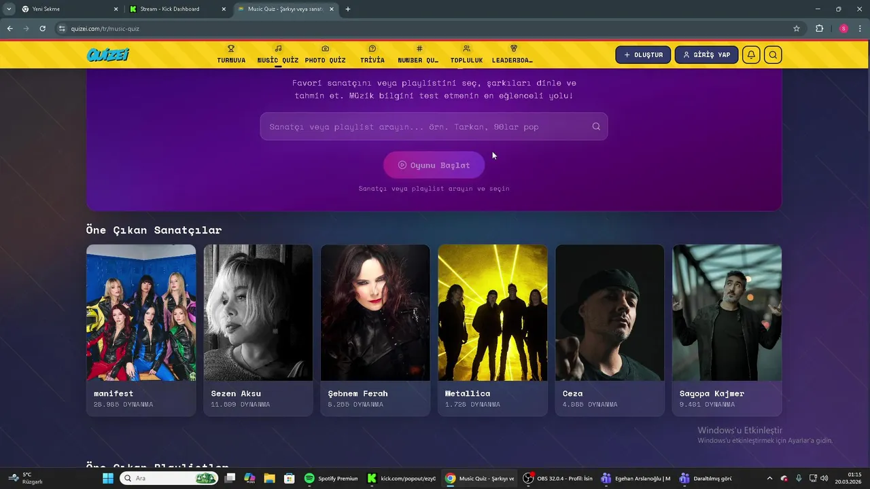Reload the current page
Viewport: 870px width, 489px height.
(42, 29)
